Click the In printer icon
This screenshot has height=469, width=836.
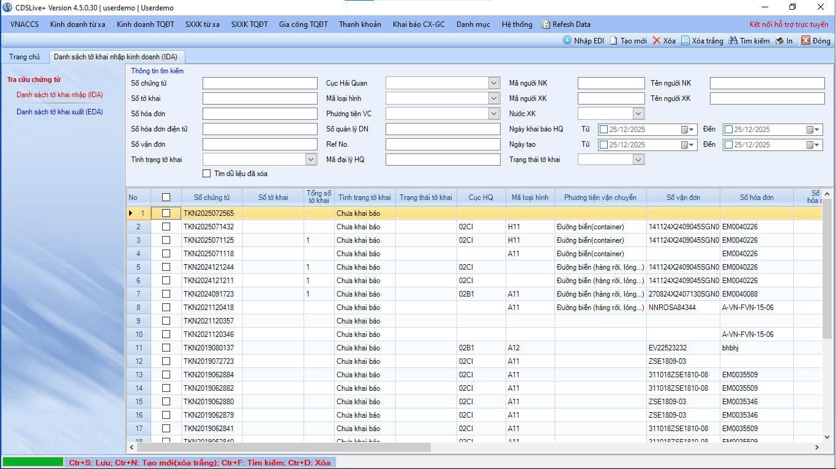[x=780, y=40]
